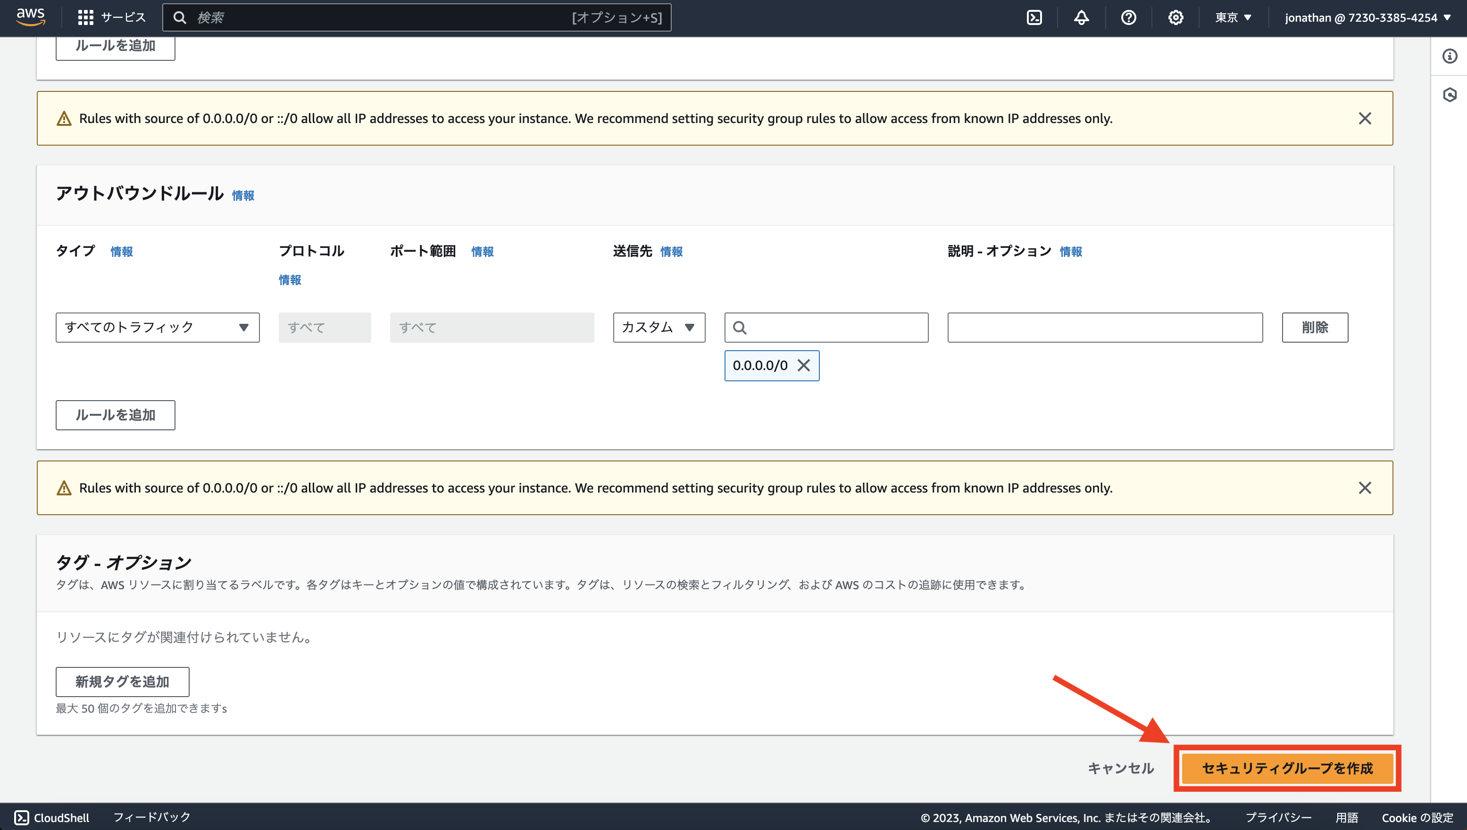Open the 東京 region selector

(1233, 17)
